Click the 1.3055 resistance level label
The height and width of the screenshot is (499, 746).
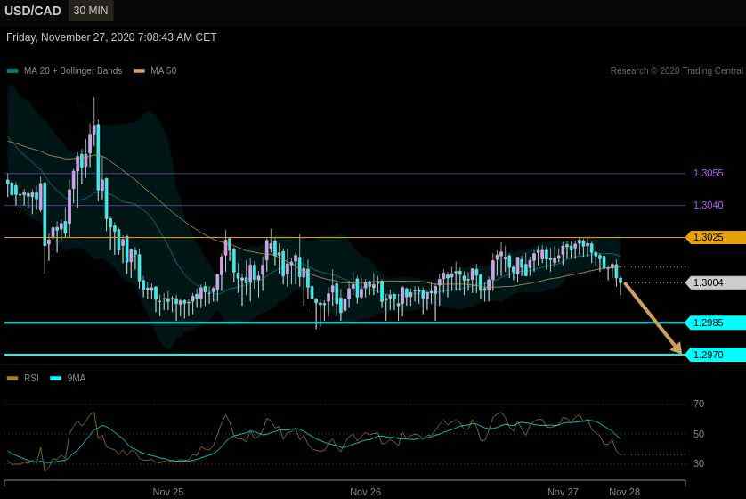708,174
